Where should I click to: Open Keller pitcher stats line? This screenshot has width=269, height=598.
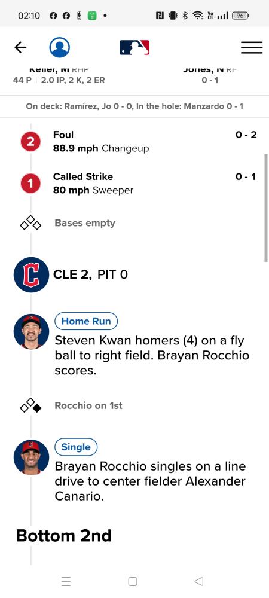click(59, 81)
